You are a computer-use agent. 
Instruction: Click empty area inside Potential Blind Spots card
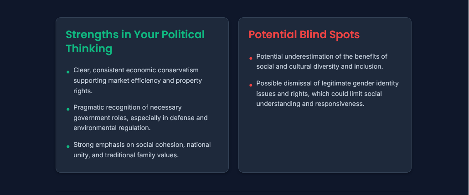point(325,140)
